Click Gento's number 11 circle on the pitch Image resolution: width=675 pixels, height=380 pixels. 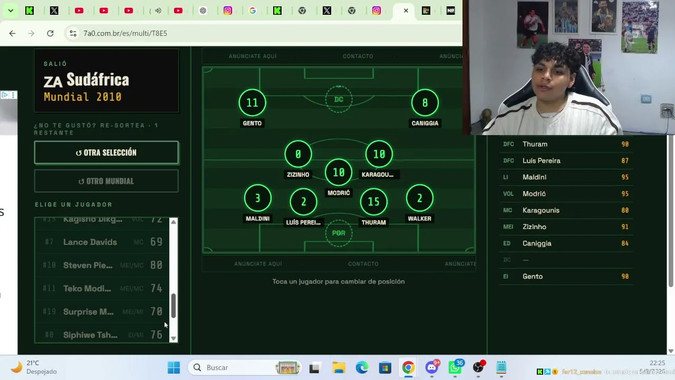click(x=252, y=102)
